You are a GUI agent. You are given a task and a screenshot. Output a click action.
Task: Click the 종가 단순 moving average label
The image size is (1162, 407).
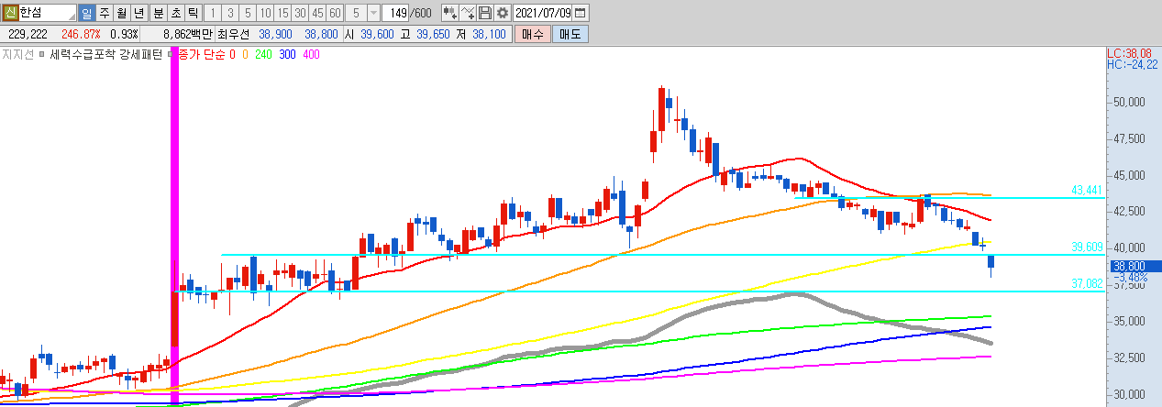(x=202, y=55)
